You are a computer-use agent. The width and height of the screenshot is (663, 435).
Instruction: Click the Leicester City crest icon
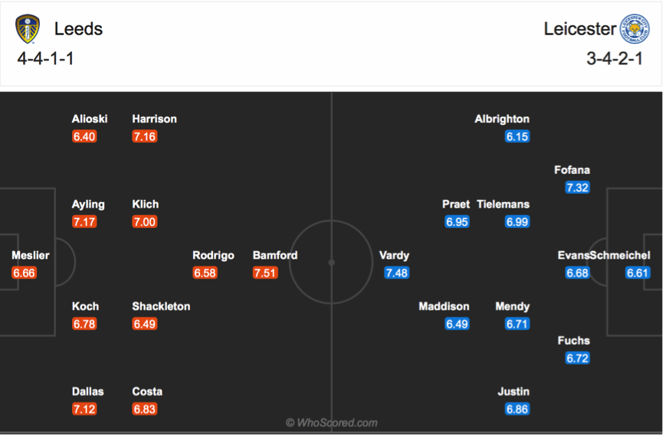point(634,28)
